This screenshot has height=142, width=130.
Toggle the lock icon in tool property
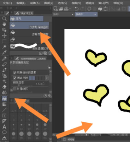tap(49, 67)
